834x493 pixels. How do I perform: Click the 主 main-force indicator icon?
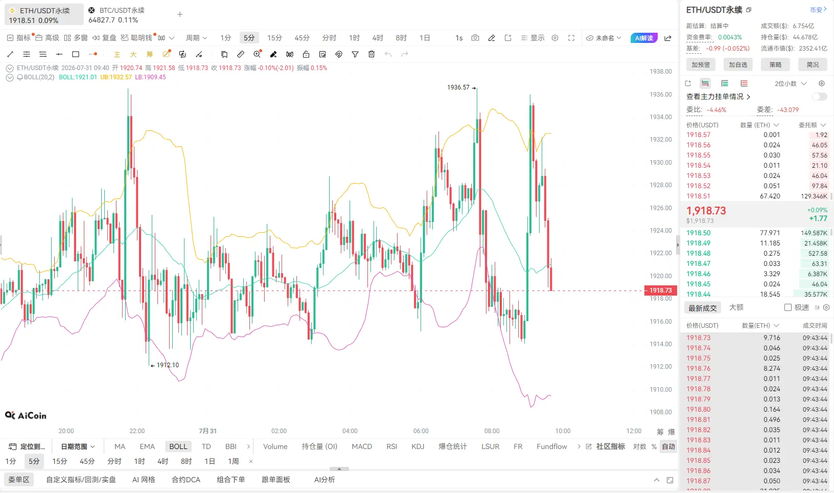[117, 54]
